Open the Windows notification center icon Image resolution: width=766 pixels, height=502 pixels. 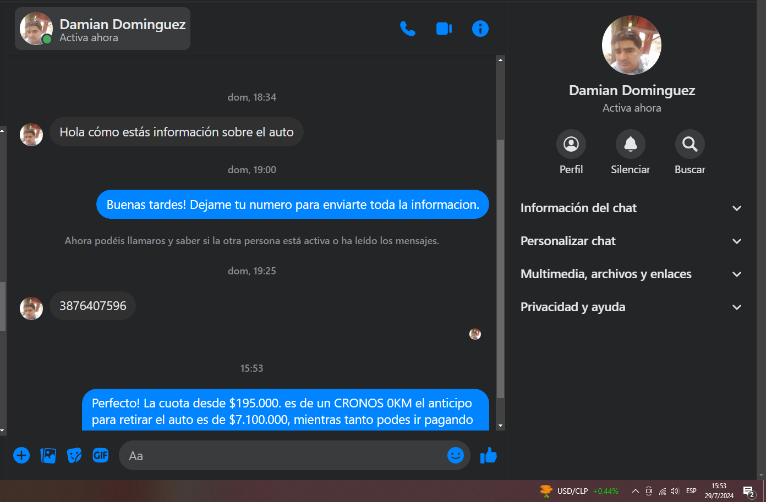tap(748, 491)
